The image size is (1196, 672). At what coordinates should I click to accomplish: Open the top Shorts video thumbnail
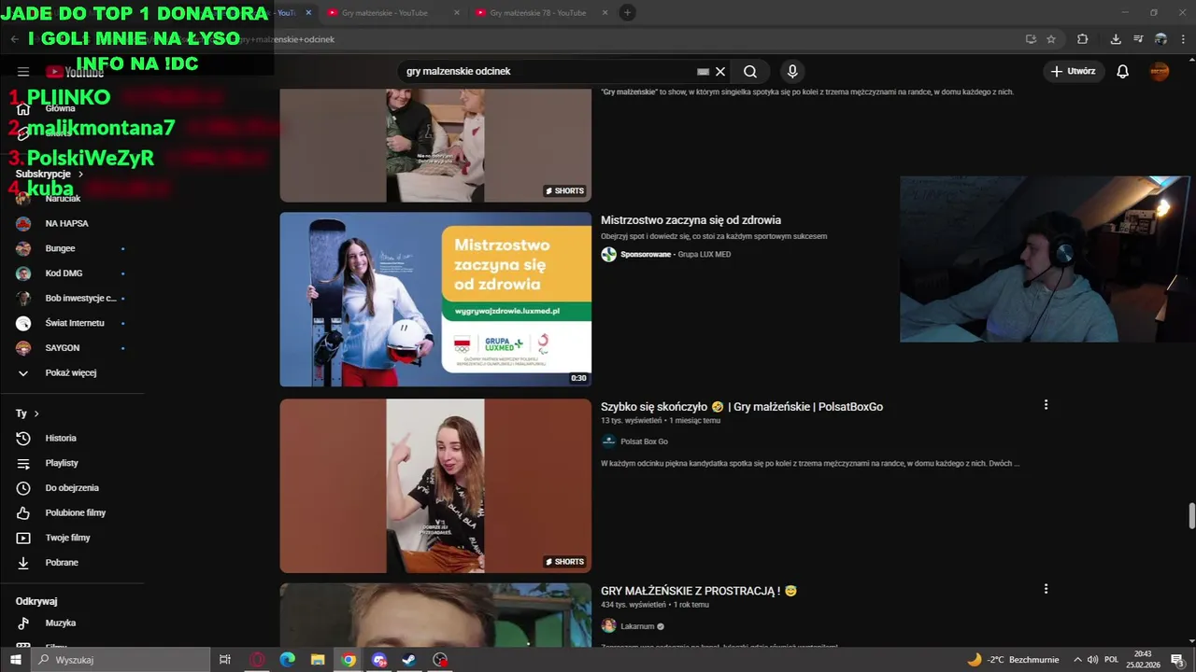click(x=435, y=146)
